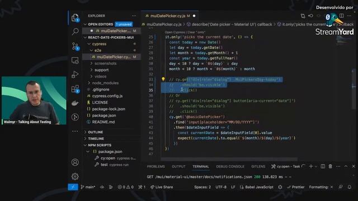
Task: Expand the Timeline section
Action: click(x=96, y=138)
